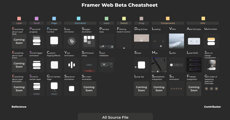The image size is (230, 120).
Task: Open Map thumbnail
Action: tap(159, 65)
